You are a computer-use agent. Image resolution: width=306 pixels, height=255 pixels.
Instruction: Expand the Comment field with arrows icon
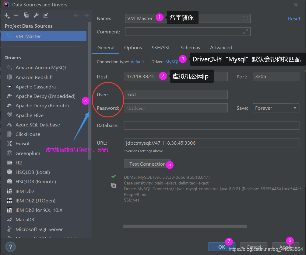tap(245, 31)
